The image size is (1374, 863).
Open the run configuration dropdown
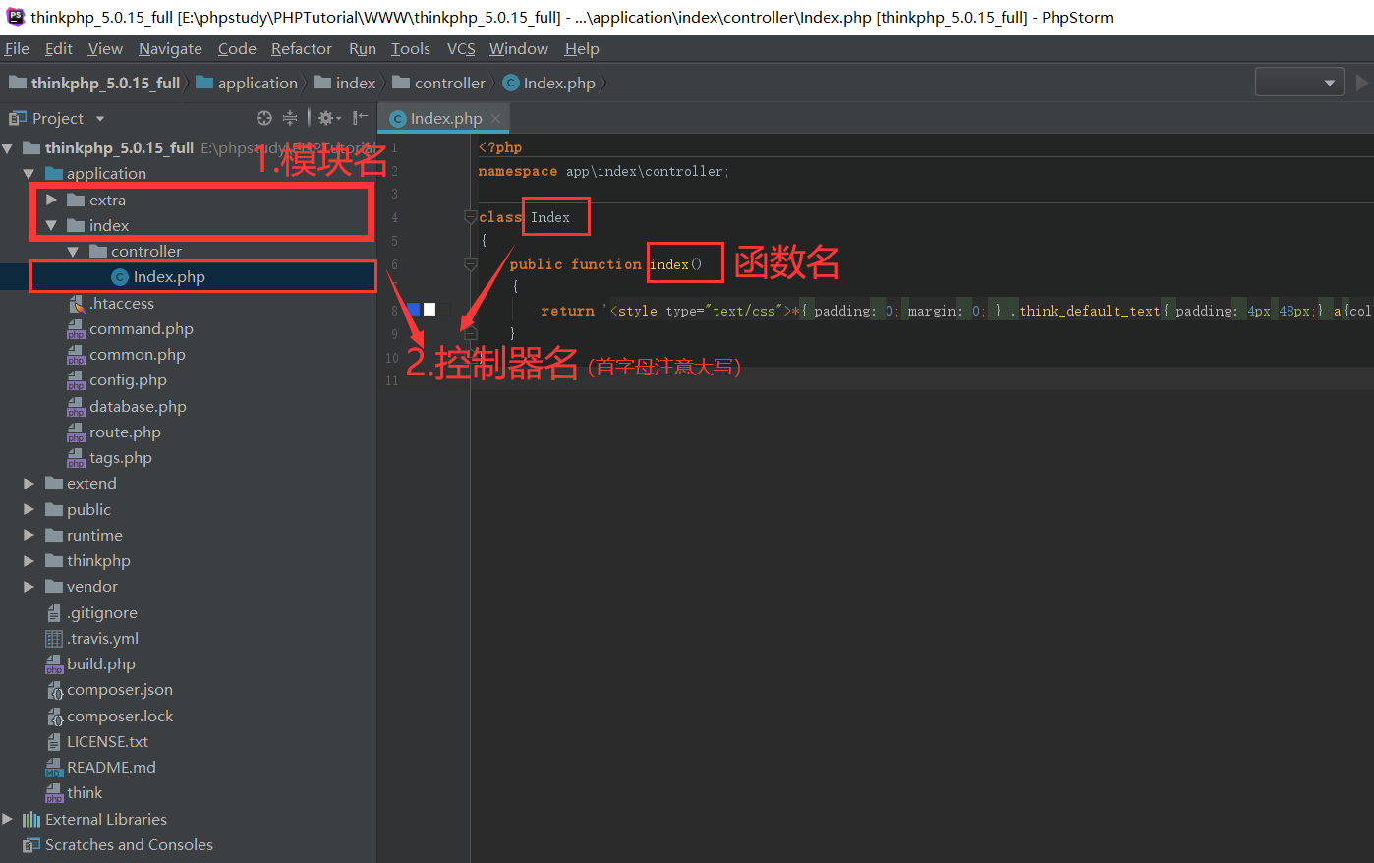pyautogui.click(x=1299, y=83)
